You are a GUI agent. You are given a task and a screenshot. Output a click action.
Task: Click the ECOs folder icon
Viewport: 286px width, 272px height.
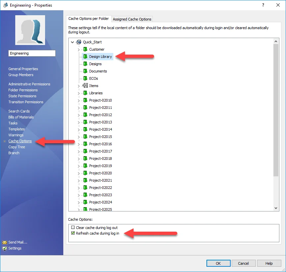click(85, 78)
